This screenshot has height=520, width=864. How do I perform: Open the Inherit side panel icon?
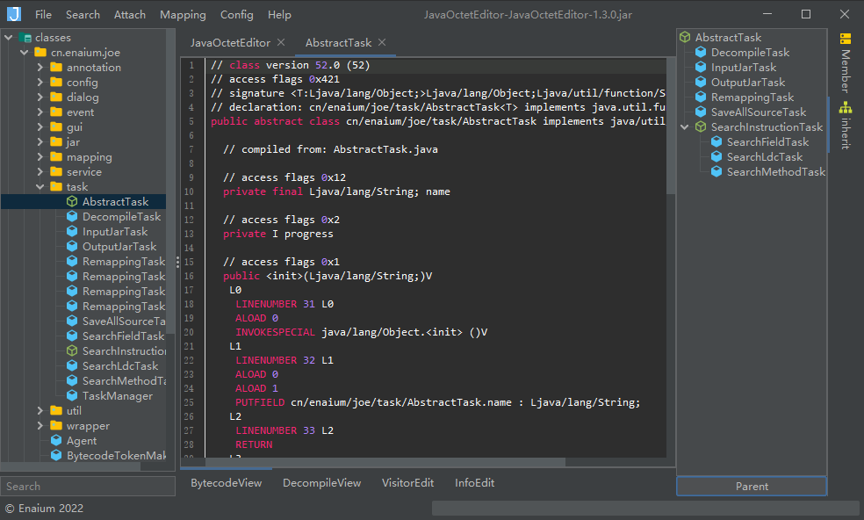[846, 108]
